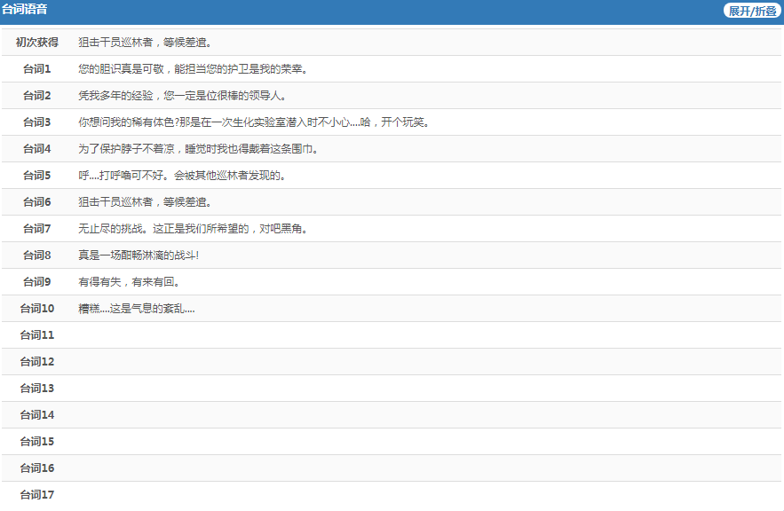Select the 台词3 label

(37, 122)
